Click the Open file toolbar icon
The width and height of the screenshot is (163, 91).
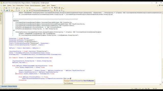coord(4,8)
